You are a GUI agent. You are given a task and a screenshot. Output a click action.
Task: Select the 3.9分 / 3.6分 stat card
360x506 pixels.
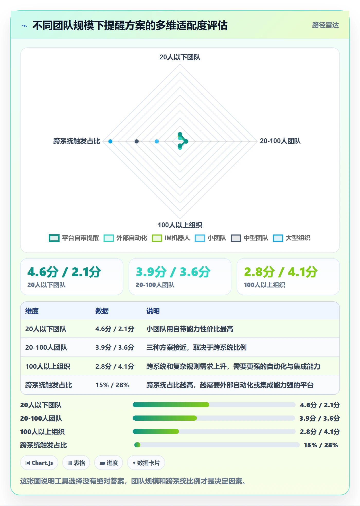coord(180,277)
